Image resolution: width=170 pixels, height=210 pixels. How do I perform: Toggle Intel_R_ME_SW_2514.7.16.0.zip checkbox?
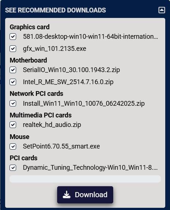click(13, 82)
